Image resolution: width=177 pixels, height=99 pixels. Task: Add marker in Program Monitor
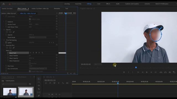coord(124,72)
